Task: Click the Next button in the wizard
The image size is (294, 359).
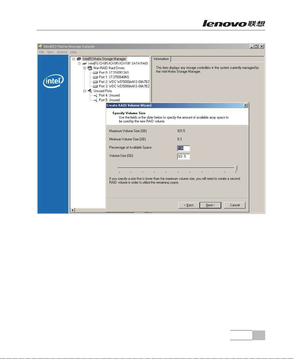Action: [210, 205]
